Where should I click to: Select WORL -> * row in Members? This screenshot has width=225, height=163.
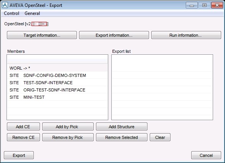click(x=58, y=68)
